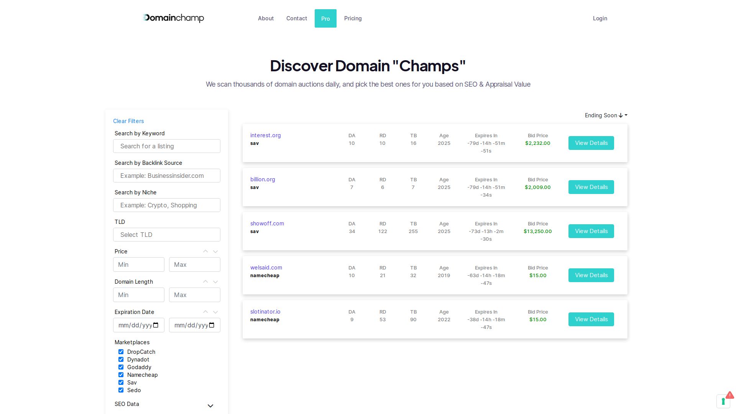View Details for showoff.com
Screen dimensions: 736x414
click(x=591, y=231)
